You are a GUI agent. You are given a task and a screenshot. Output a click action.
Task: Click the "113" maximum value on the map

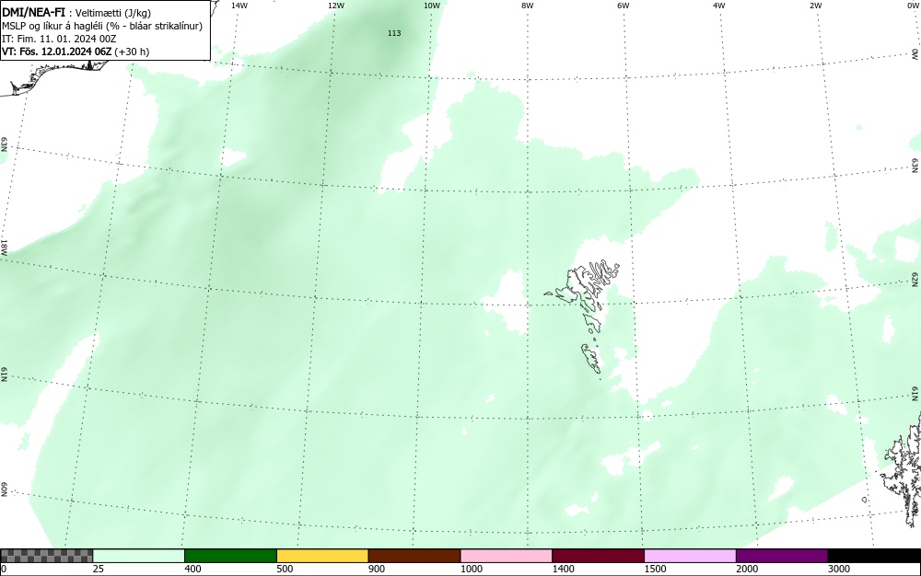pyautogui.click(x=394, y=33)
